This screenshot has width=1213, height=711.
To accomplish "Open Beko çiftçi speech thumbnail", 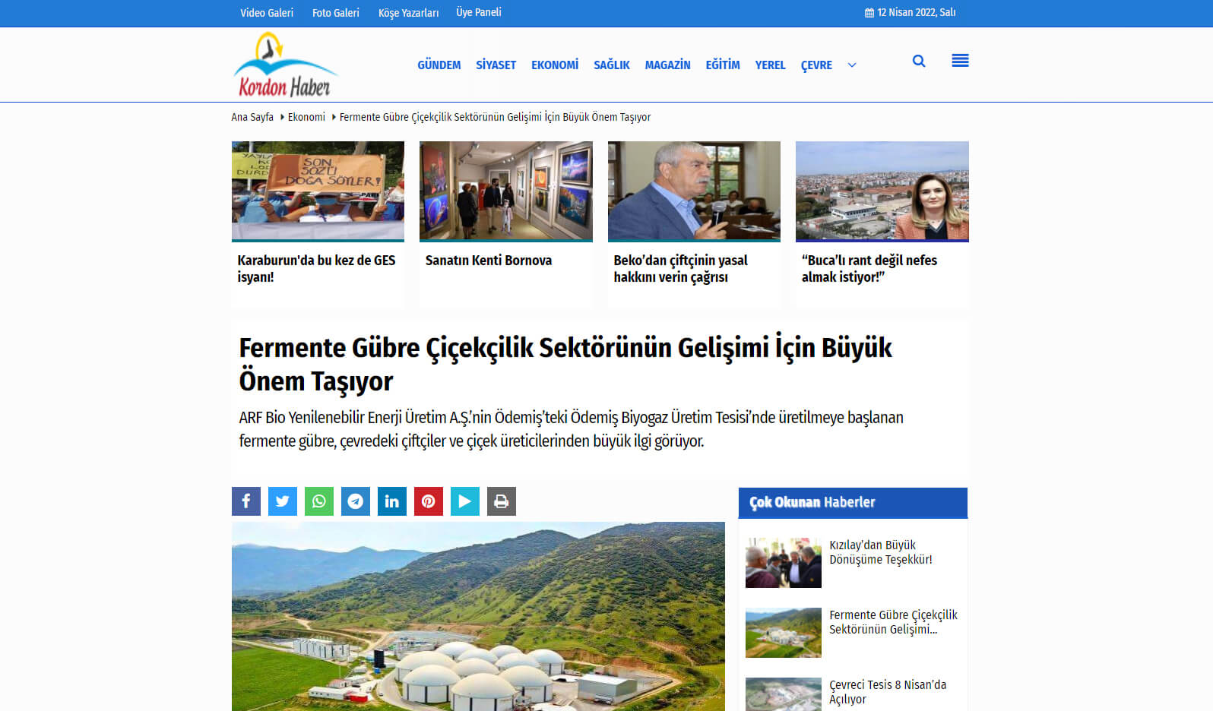I will [694, 191].
